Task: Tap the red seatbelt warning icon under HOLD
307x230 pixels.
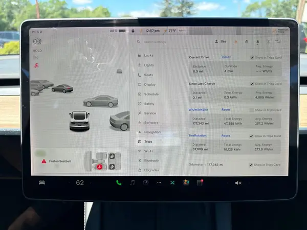Action: [36, 65]
